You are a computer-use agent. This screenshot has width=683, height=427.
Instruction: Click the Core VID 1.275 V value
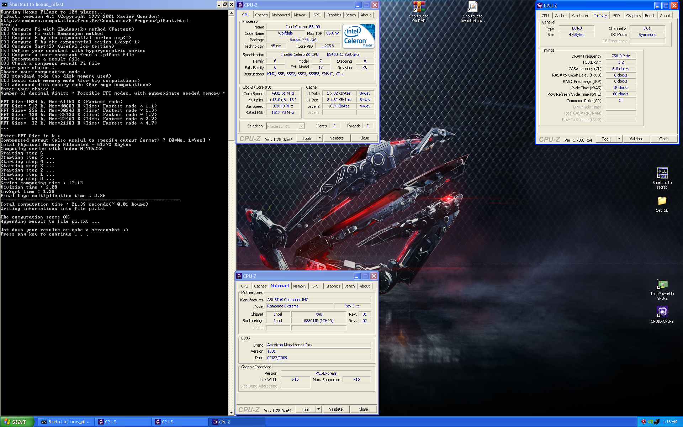[328, 46]
